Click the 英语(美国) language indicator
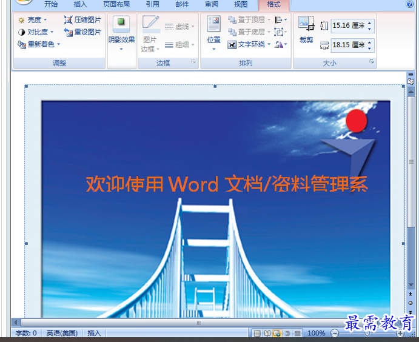 click(x=62, y=333)
